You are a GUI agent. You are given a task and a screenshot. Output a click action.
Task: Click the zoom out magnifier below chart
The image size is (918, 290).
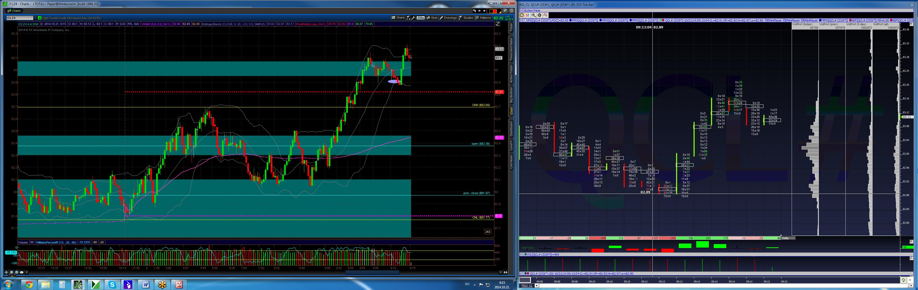pyautogui.click(x=16, y=272)
